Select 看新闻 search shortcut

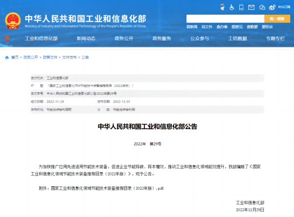(x=192, y=27)
